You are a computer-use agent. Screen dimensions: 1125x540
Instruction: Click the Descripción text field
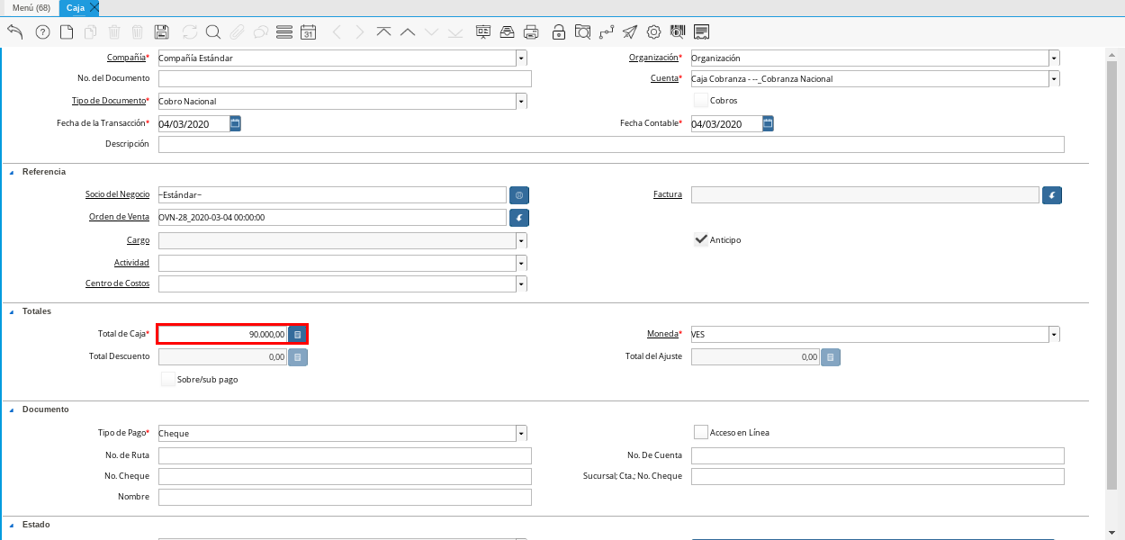[610, 144]
